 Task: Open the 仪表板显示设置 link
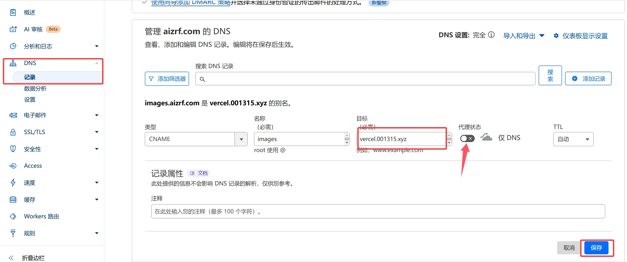coord(585,36)
